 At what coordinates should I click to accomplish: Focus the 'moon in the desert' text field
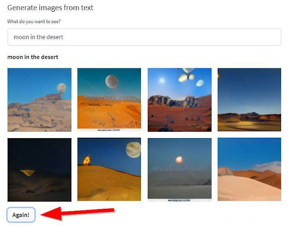click(145, 37)
